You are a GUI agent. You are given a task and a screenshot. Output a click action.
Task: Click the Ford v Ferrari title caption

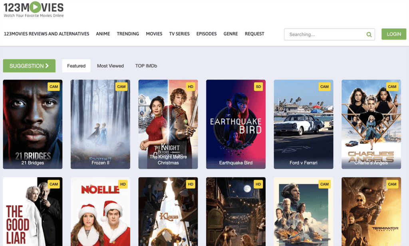click(x=304, y=163)
